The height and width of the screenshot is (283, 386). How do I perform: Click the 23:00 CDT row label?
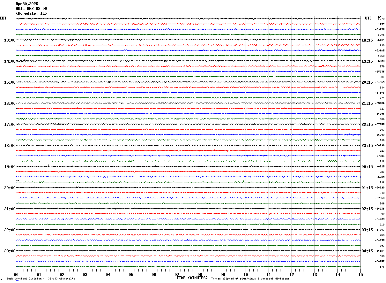pyautogui.click(x=10, y=251)
